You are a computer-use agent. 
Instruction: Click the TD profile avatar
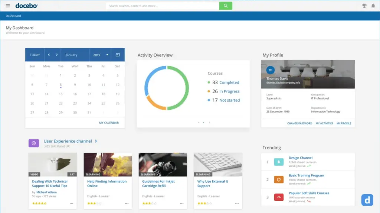click(271, 70)
